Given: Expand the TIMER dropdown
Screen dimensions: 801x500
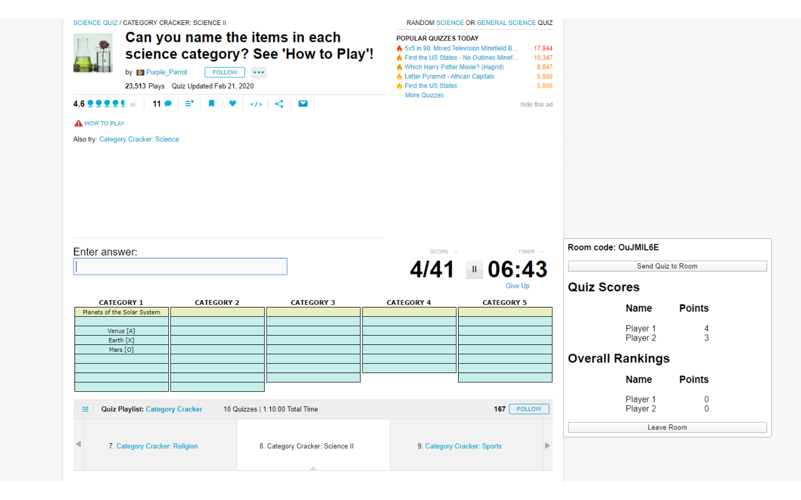Looking at the screenshot, I should pyautogui.click(x=531, y=252).
